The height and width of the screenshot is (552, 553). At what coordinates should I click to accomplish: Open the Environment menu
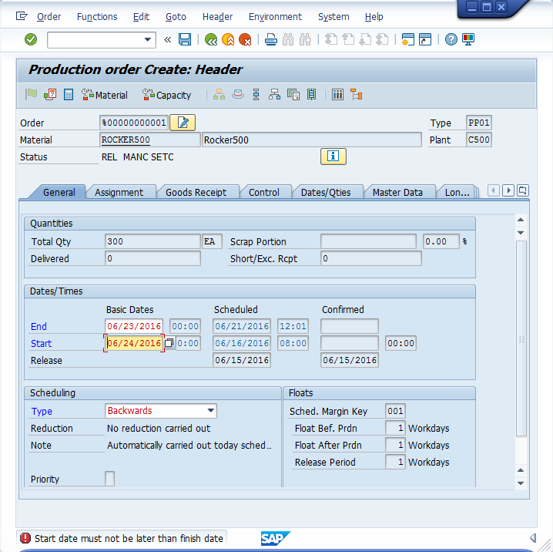point(275,17)
